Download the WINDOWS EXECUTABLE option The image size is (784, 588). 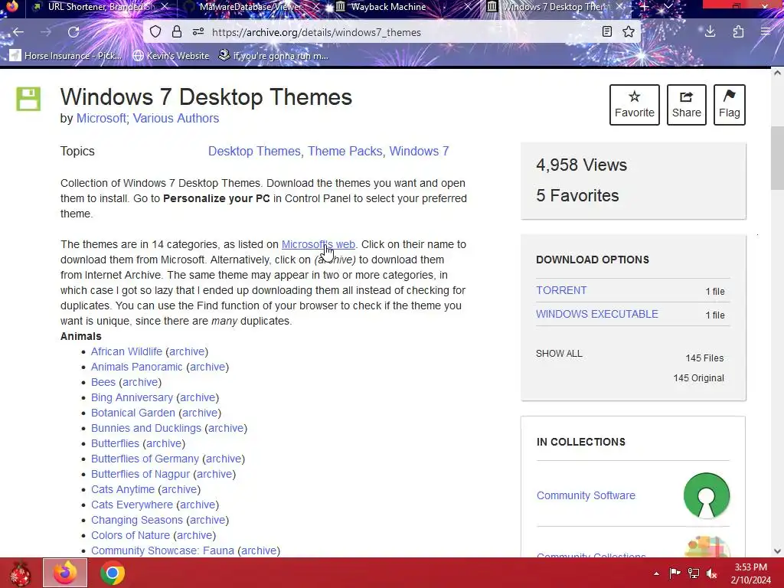click(x=597, y=314)
